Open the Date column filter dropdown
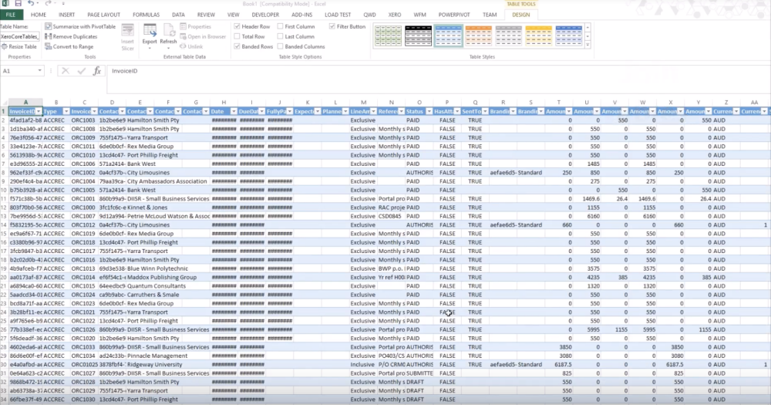Screen dimensions: 771x405 [x=234, y=112]
